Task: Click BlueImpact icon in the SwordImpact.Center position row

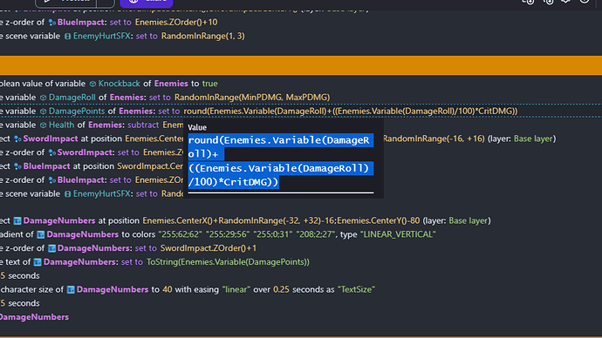Action: click(x=17, y=166)
